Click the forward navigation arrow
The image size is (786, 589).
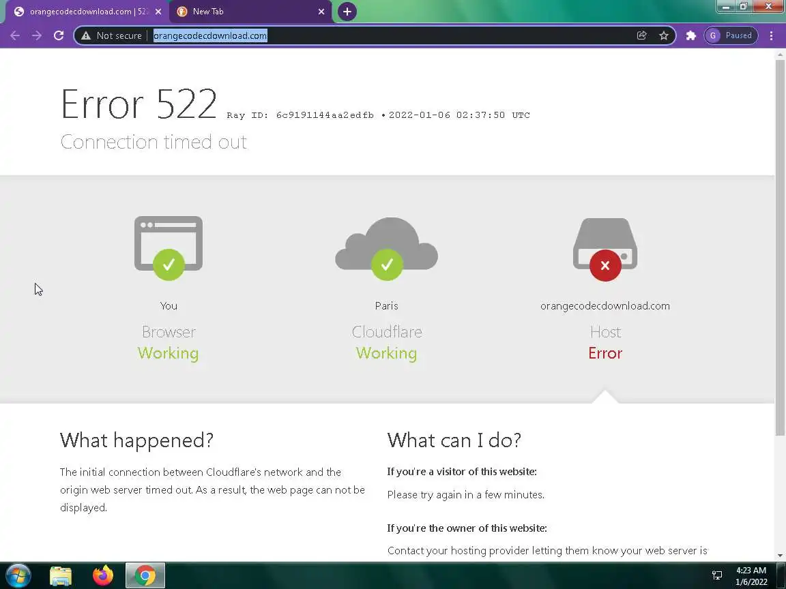point(37,35)
